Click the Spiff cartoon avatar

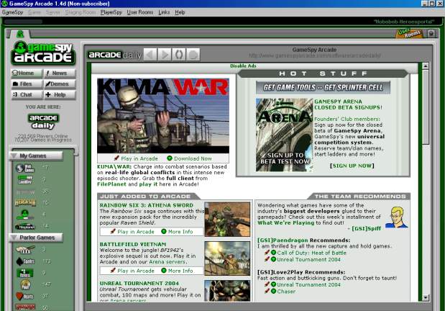point(397,217)
